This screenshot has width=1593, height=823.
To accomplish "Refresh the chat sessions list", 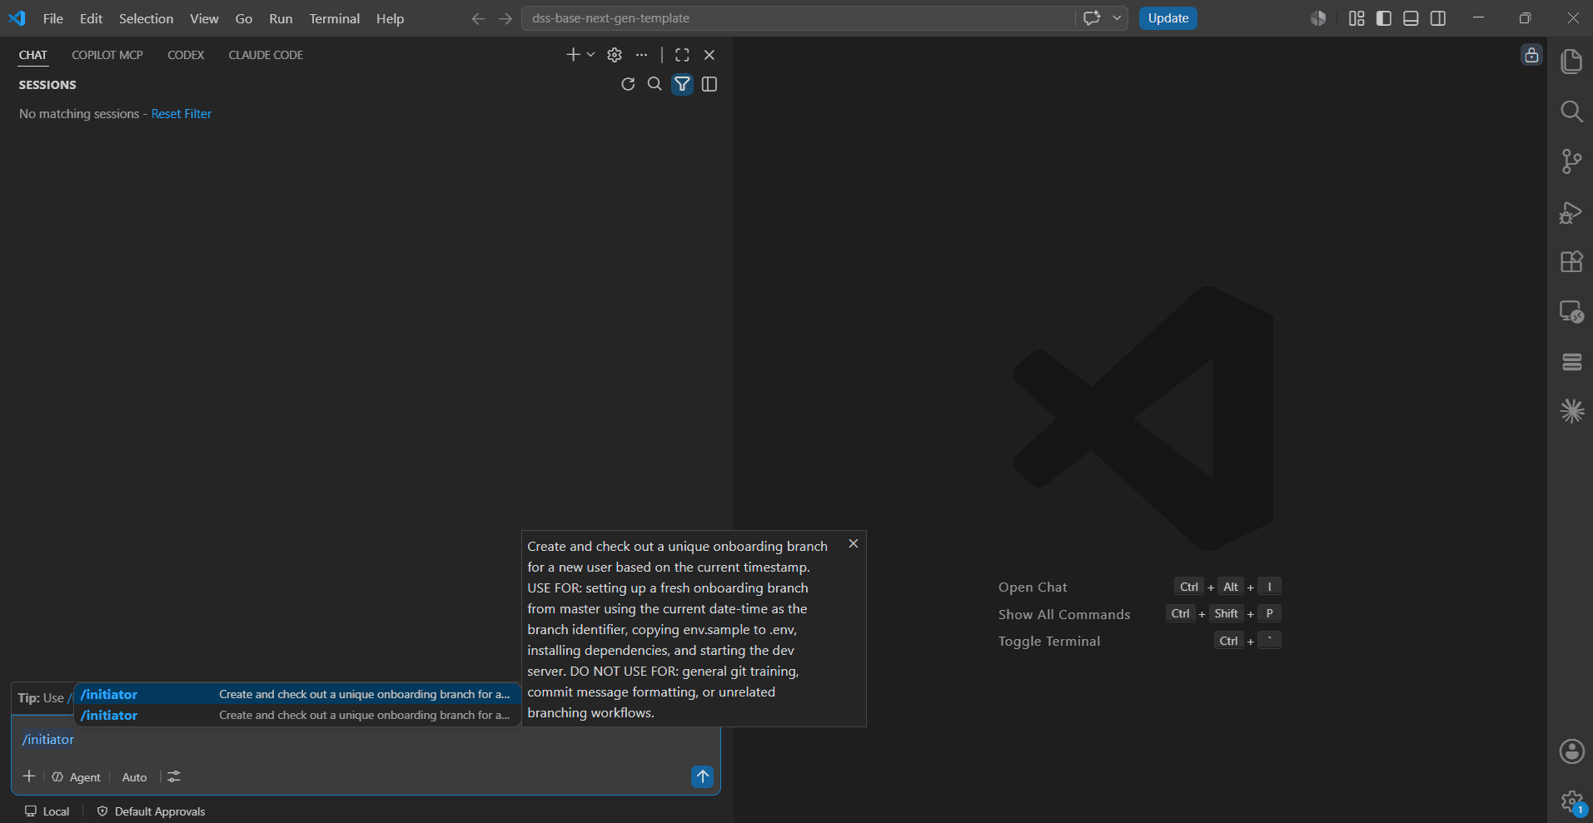I will (x=628, y=84).
